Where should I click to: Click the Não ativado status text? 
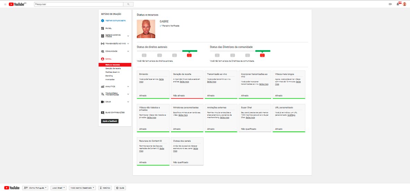pos(179,95)
